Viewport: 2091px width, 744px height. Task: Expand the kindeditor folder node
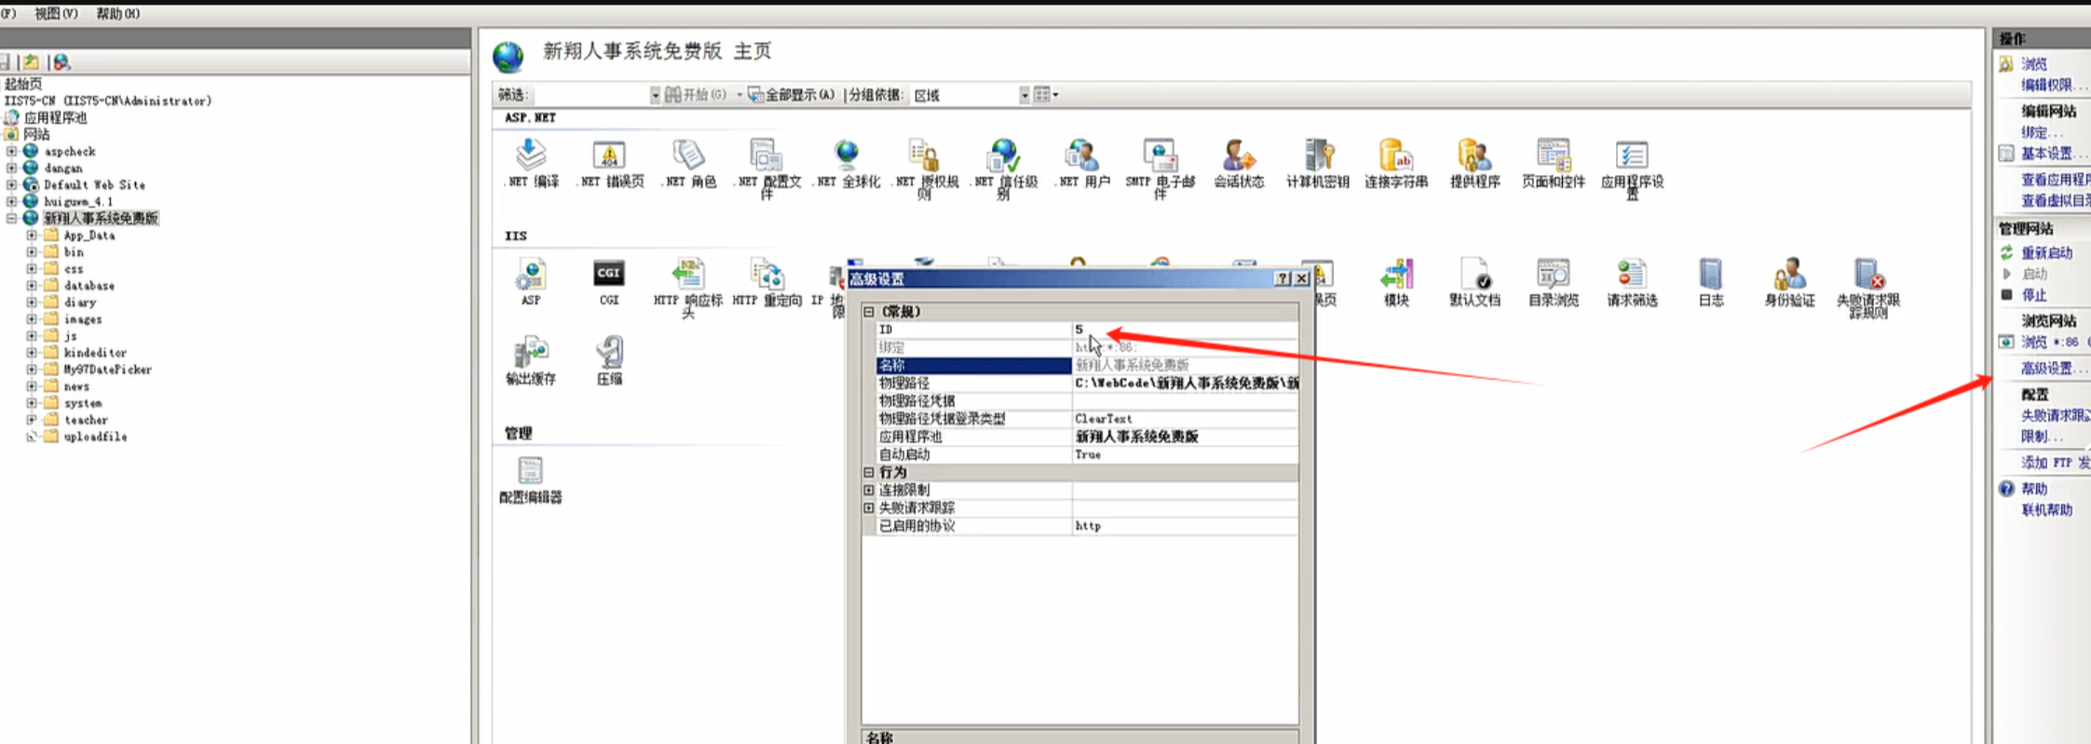pyautogui.click(x=32, y=352)
